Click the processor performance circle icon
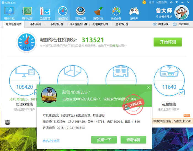The height and width of the screenshot is (151, 193). 25,80
